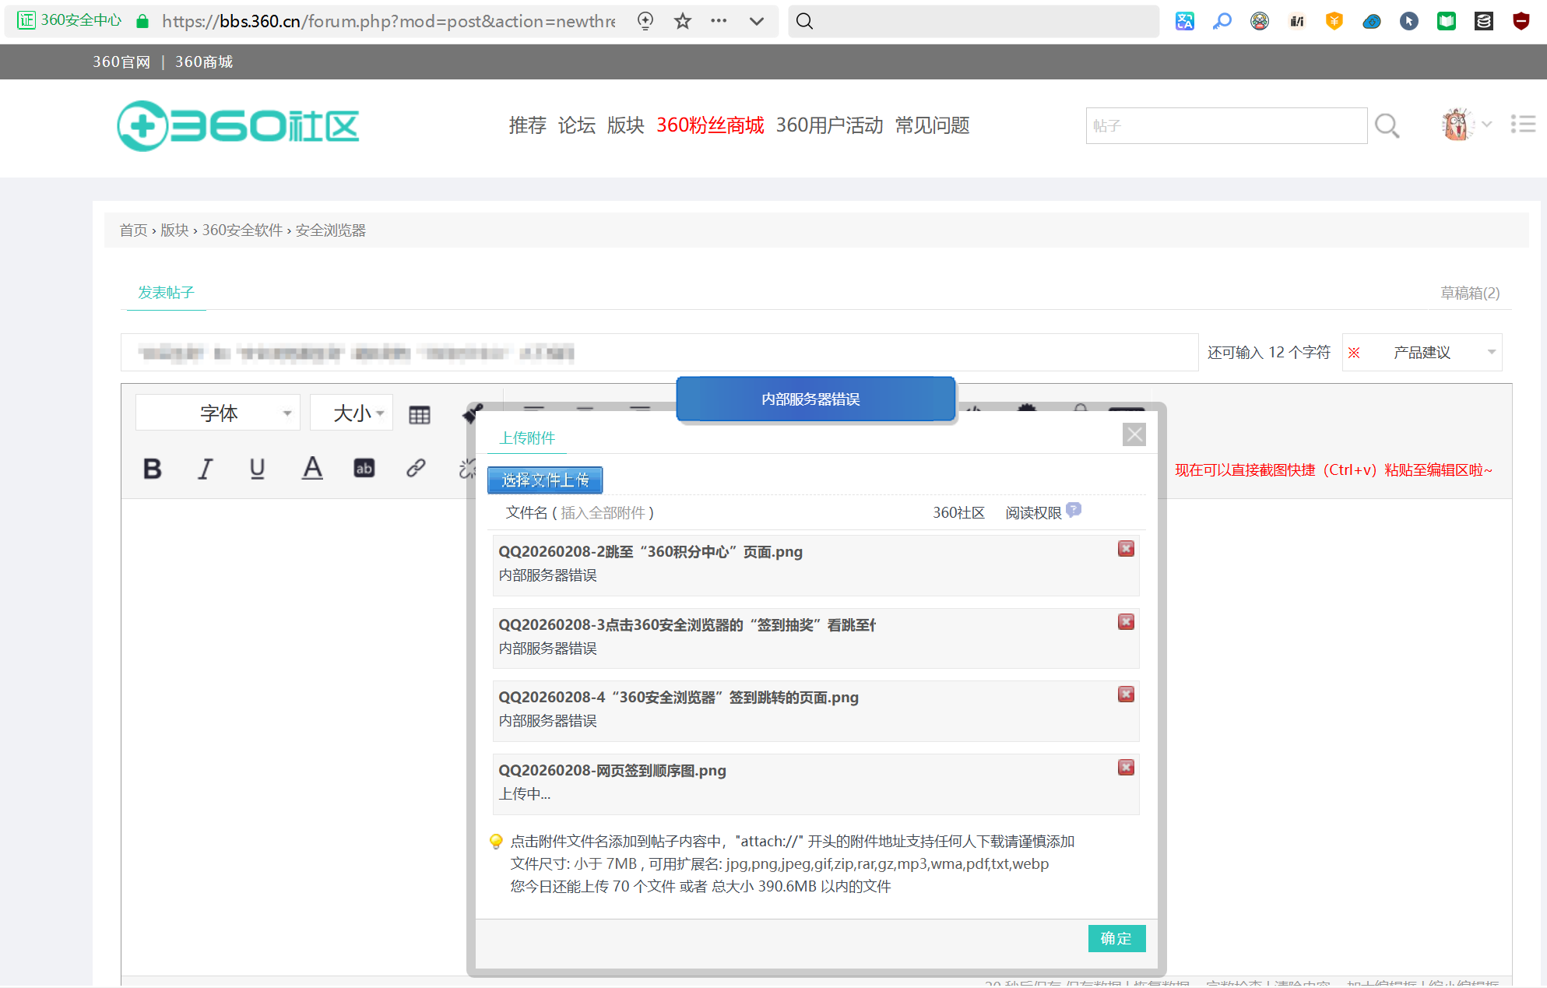Focus the 帖子 site search field
The width and height of the screenshot is (1547, 988).
click(1226, 125)
